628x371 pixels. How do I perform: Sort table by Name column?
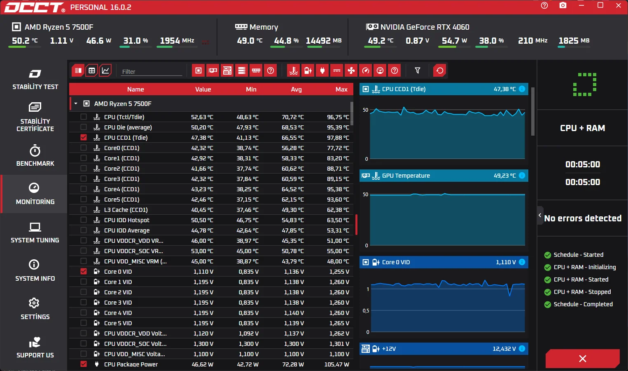tap(135, 89)
